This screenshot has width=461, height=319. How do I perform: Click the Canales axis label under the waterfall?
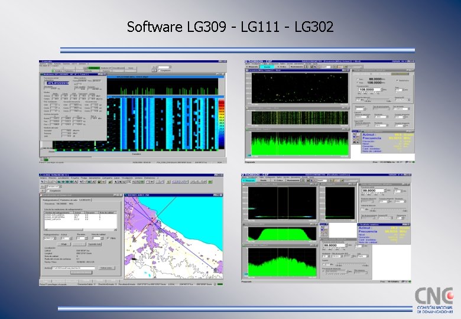(137, 154)
